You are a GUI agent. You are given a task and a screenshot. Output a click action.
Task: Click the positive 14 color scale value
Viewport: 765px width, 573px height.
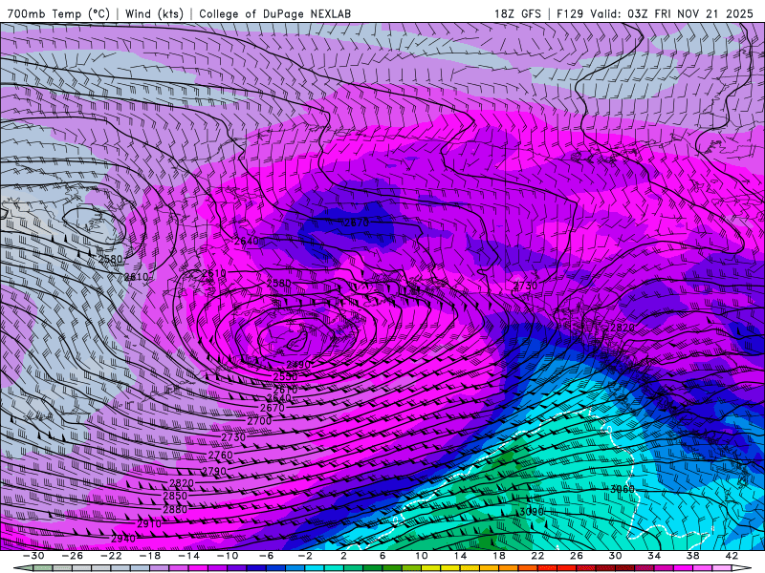pos(460,556)
